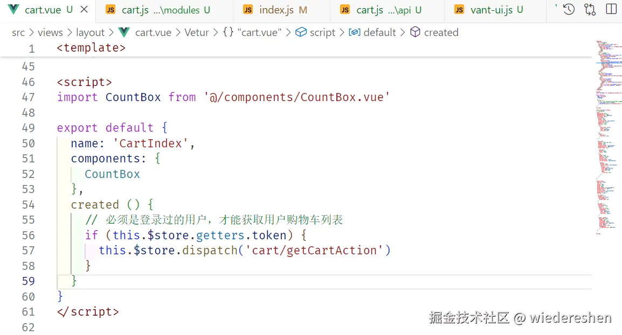
Task: Place cursor on 'CountBox' import identifier
Action: tap(133, 97)
